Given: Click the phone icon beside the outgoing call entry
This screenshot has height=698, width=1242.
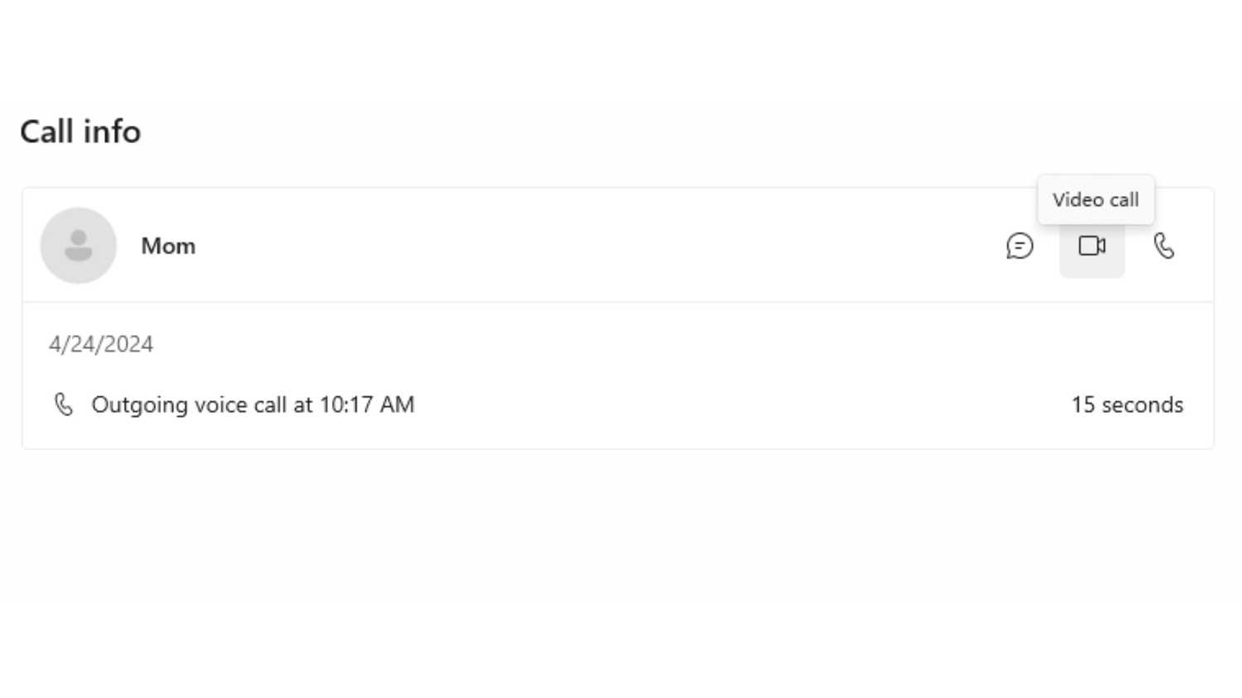Looking at the screenshot, I should pyautogui.click(x=64, y=404).
